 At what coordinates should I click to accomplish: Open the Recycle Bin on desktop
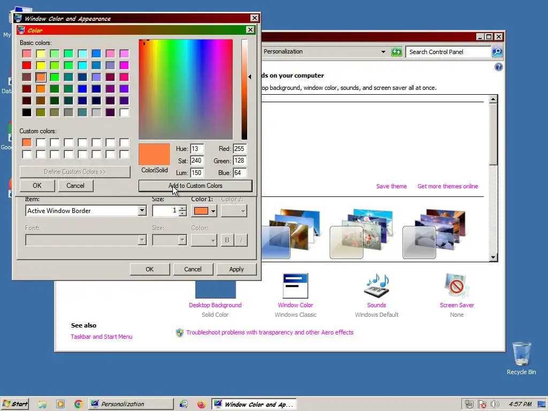click(521, 358)
